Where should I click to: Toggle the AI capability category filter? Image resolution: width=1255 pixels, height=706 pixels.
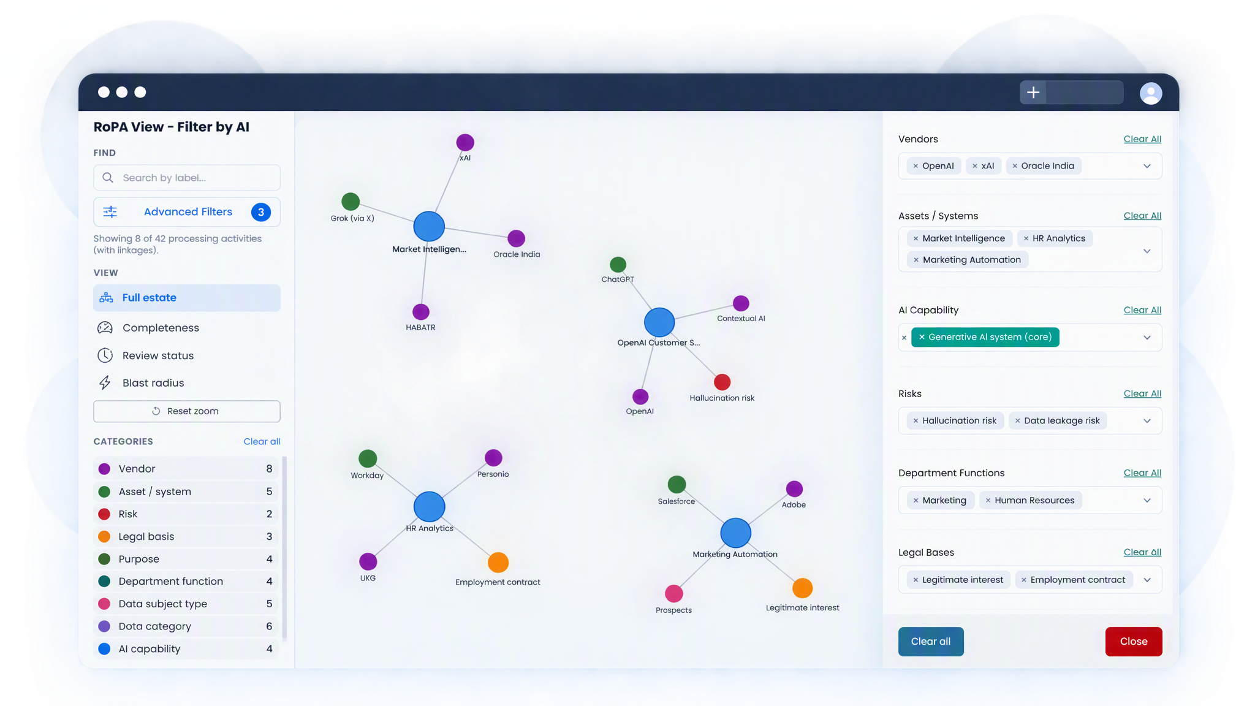coord(186,649)
